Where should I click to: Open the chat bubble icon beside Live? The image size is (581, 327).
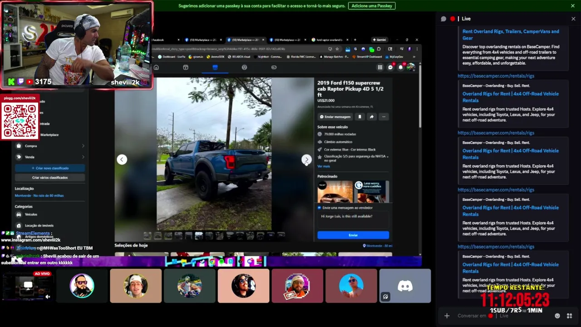443,19
